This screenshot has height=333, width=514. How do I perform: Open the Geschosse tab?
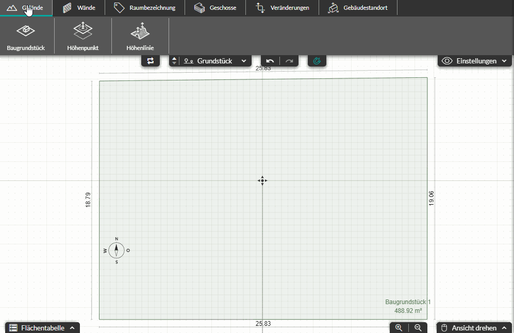[215, 8]
